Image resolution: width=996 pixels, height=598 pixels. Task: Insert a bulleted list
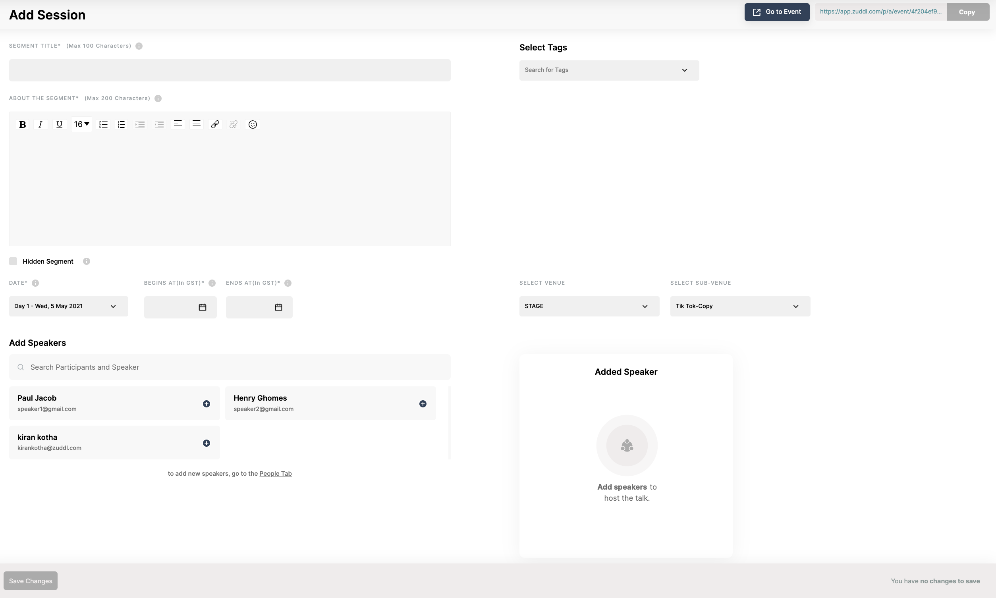(x=103, y=125)
